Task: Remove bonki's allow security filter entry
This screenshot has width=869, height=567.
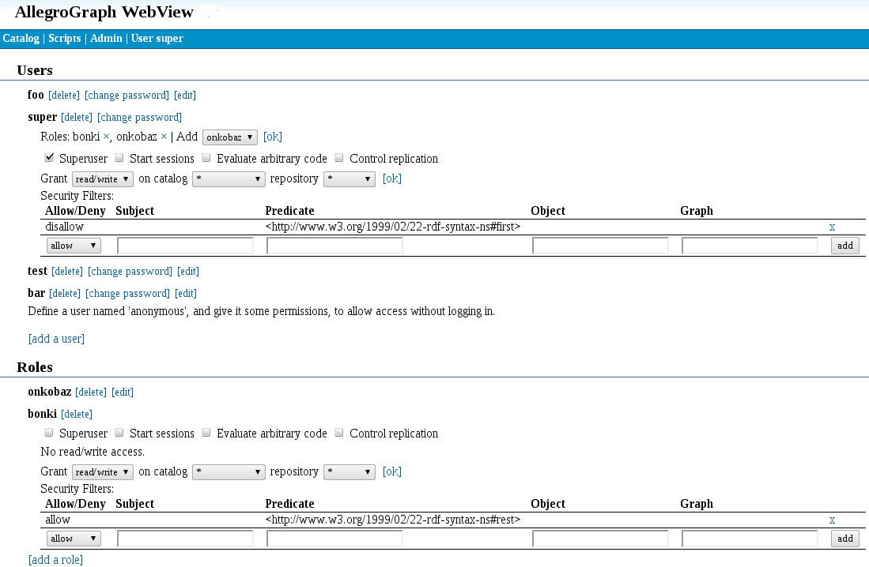Action: coord(832,520)
